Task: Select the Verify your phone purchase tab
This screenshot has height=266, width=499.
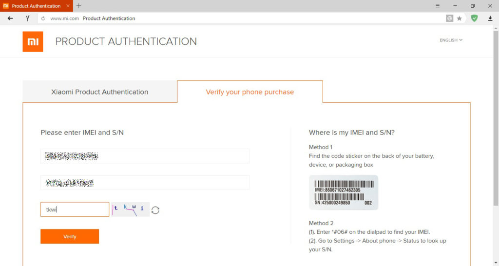Action: tap(249, 92)
